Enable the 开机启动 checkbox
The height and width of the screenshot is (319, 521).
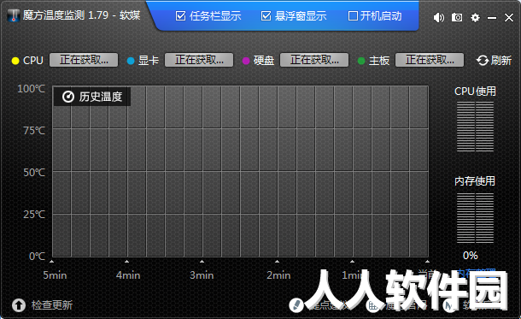click(353, 16)
